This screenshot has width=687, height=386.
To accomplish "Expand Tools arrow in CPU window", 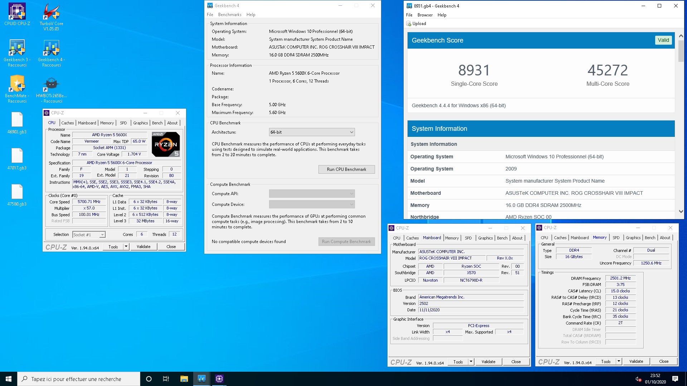I will click(126, 247).
